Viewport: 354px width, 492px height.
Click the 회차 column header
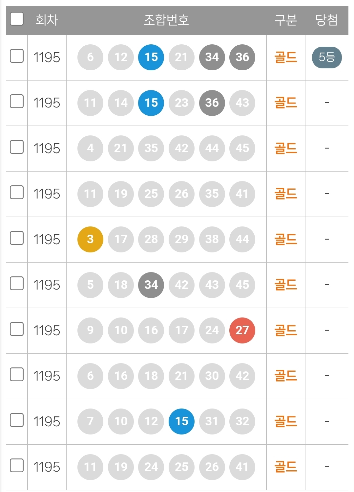[47, 20]
